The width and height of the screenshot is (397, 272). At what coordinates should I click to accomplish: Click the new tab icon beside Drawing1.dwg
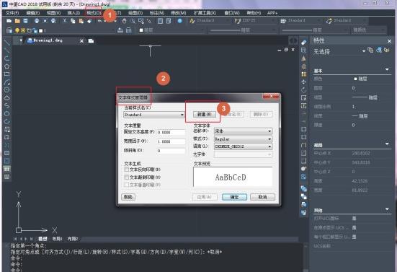click(91, 41)
